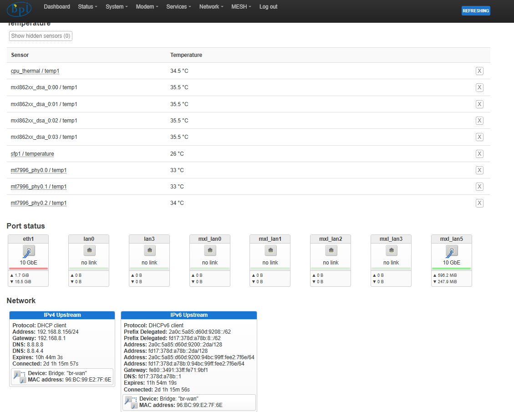Open the Network menu
The image size is (514, 412).
pyautogui.click(x=212, y=7)
